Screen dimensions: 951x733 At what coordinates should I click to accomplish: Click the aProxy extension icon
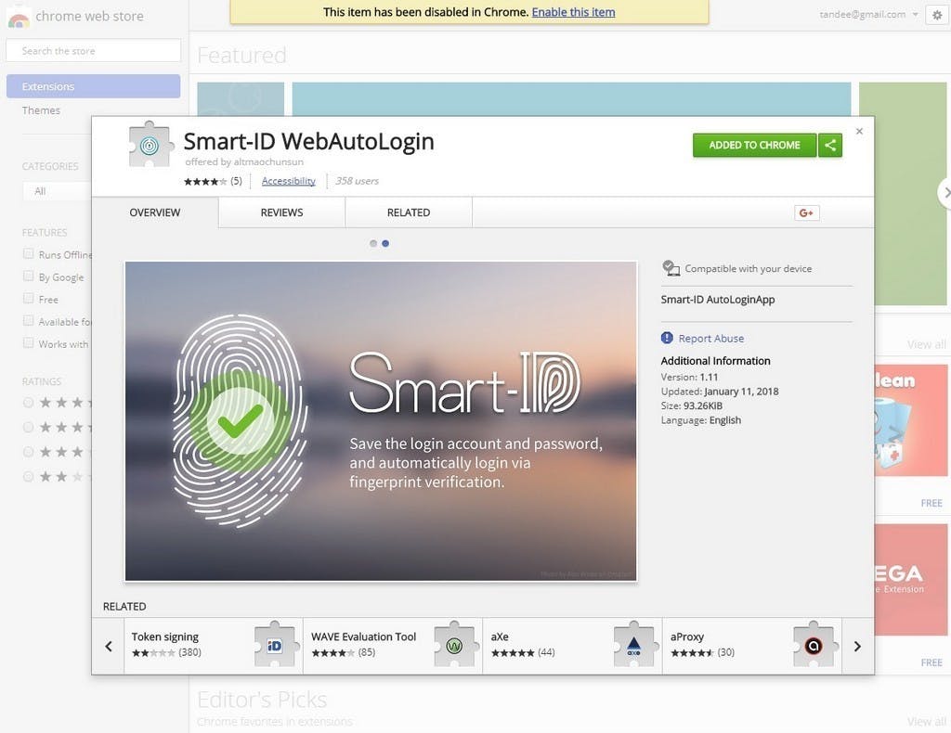(x=813, y=645)
